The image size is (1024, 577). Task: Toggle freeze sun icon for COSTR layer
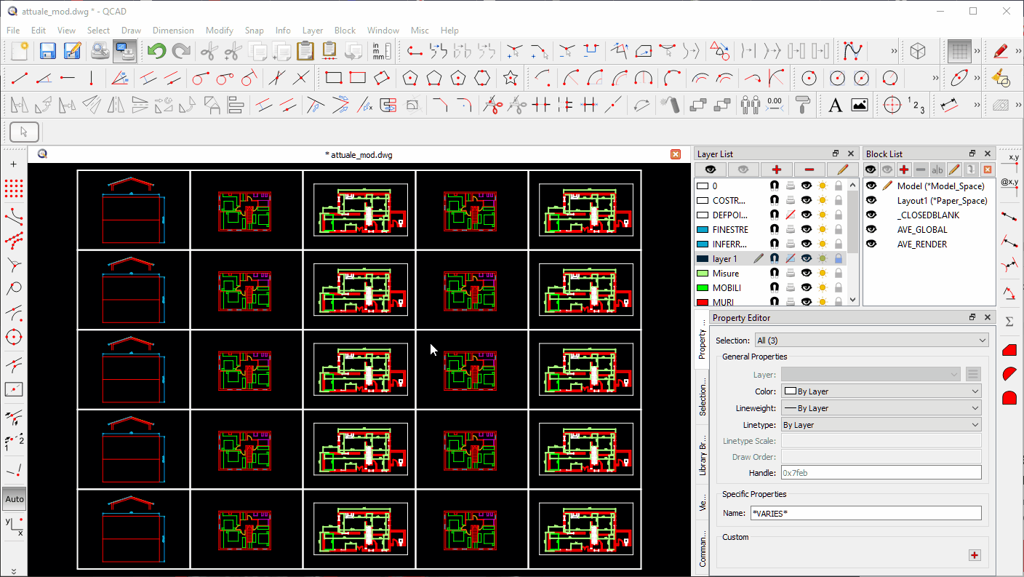pyautogui.click(x=823, y=201)
